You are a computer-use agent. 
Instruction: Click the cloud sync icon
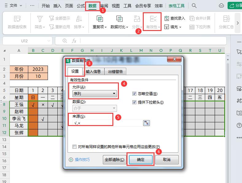tap(221, 6)
